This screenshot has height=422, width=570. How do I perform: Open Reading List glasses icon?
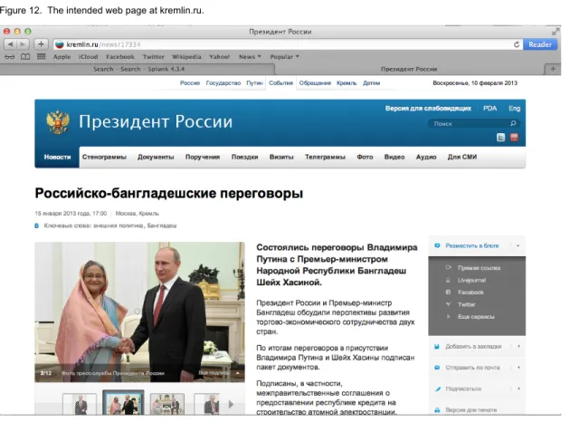click(x=9, y=57)
